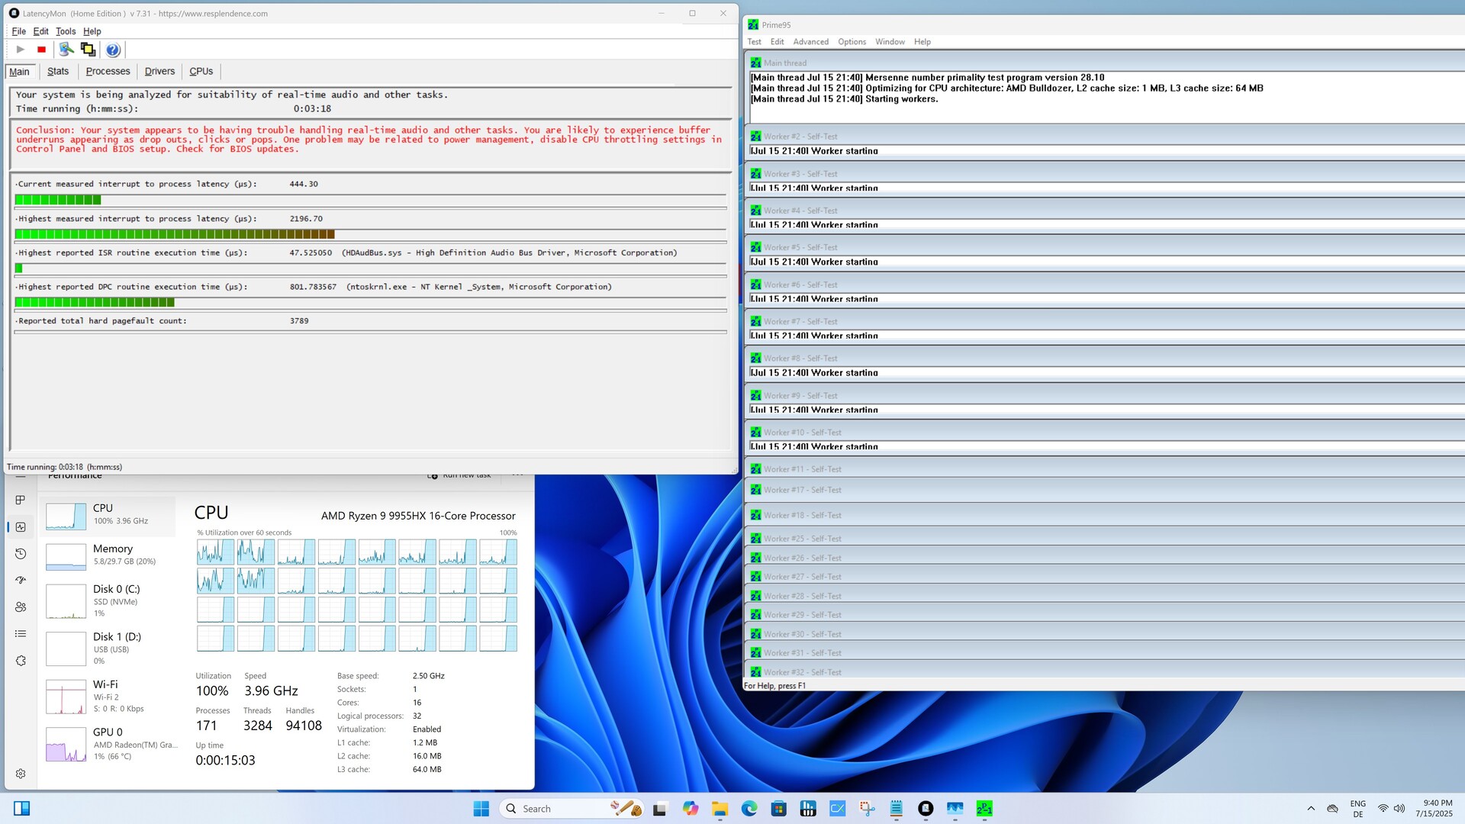Viewport: 1465px width, 824px height.
Task: Open the Advanced menu in Prime95
Action: point(810,42)
